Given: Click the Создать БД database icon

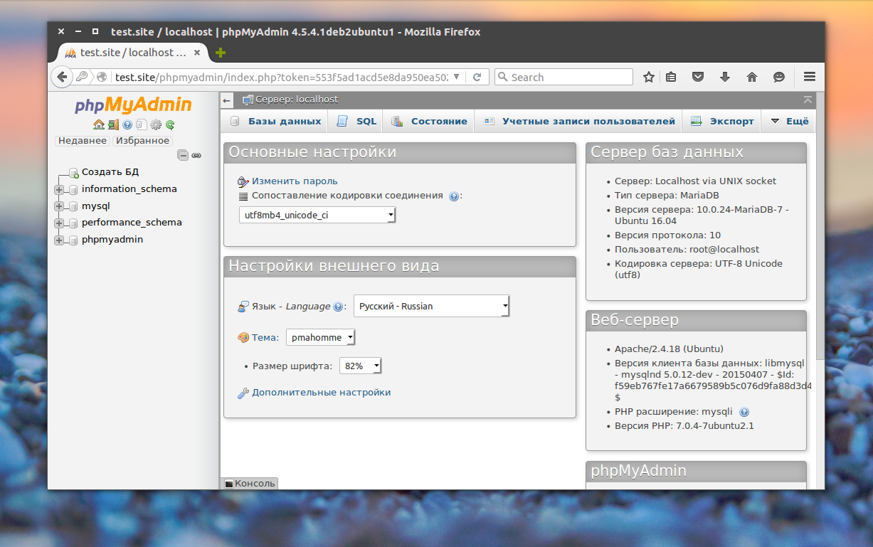Looking at the screenshot, I should (73, 172).
